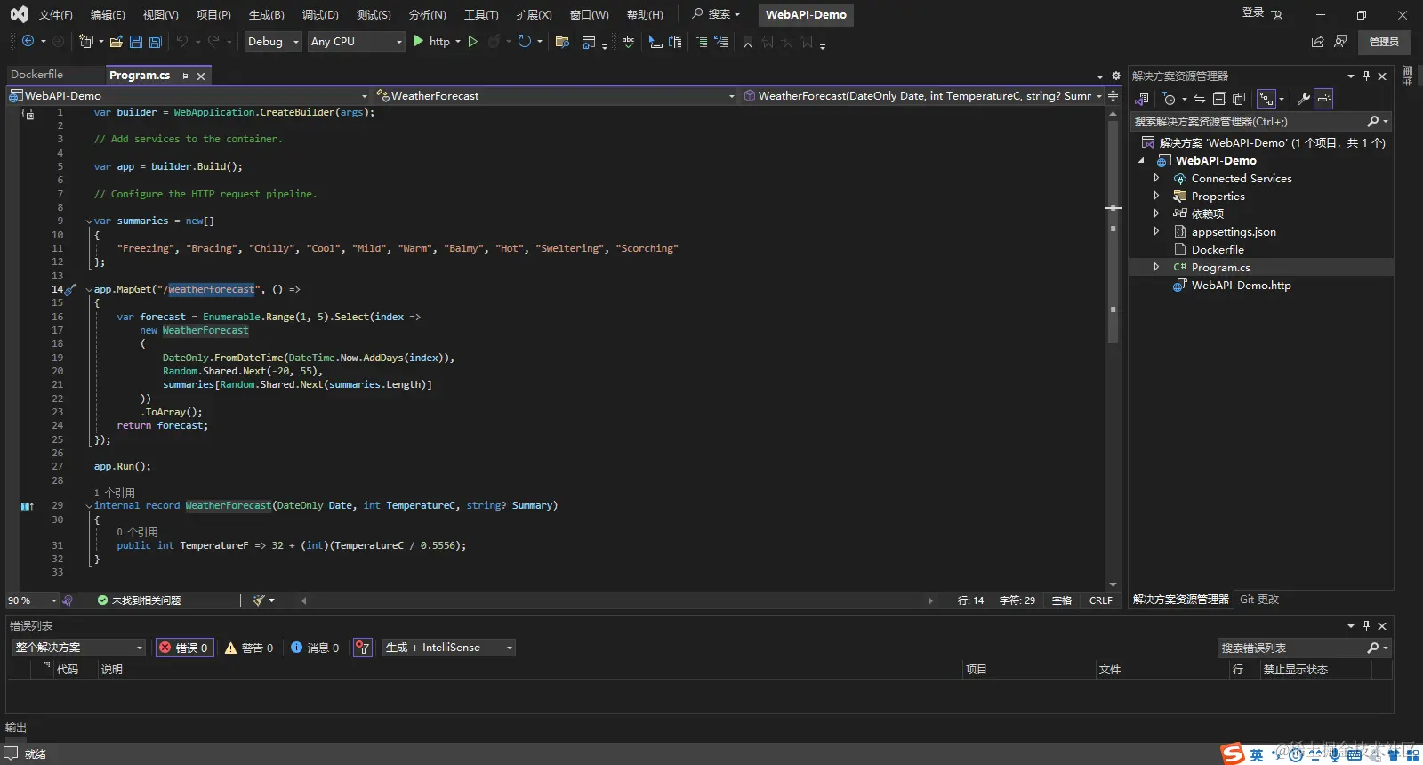The height and width of the screenshot is (765, 1423).
Task: Click the Undo arrow icon
Action: [182, 41]
